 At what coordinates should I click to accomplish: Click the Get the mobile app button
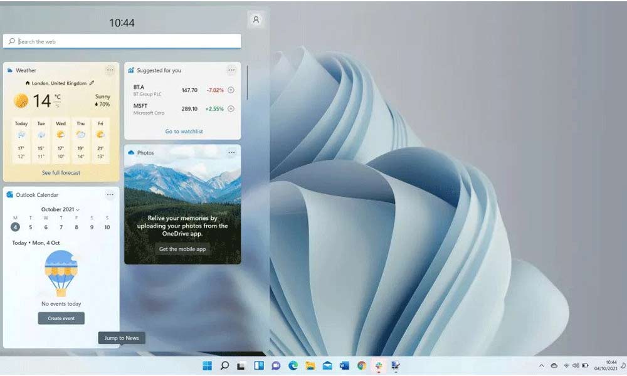pyautogui.click(x=182, y=248)
